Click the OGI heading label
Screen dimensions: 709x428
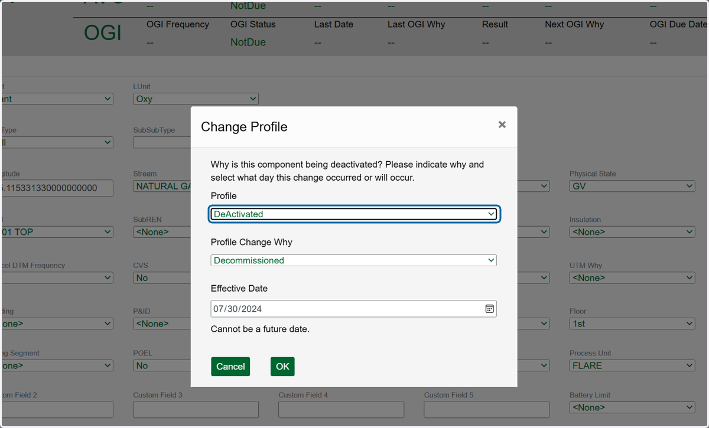(x=103, y=33)
